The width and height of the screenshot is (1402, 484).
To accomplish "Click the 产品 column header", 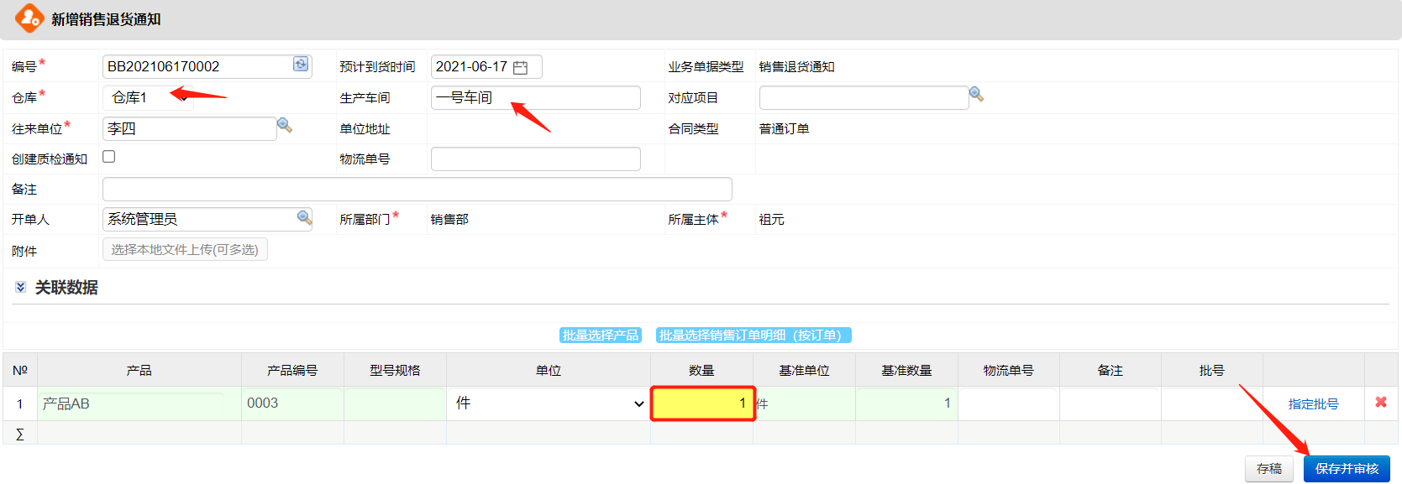I will 139,370.
